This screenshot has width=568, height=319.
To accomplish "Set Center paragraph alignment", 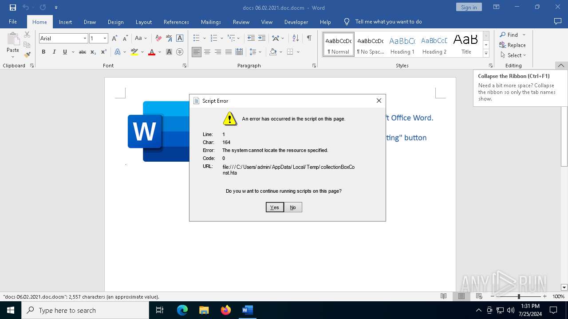I will click(207, 52).
